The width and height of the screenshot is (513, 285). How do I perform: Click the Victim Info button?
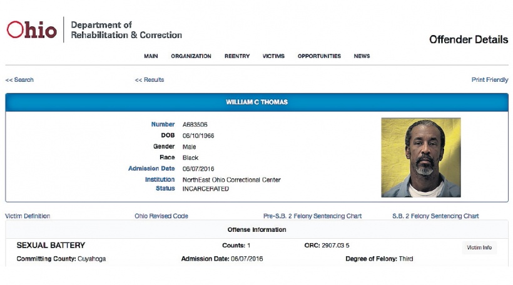(x=479, y=247)
